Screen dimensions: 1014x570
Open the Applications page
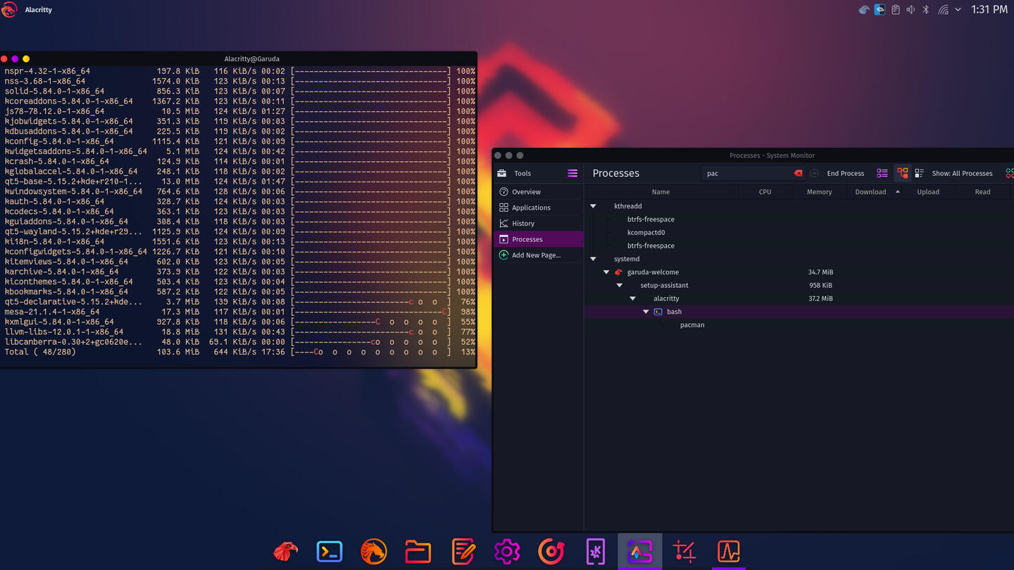[539, 208]
